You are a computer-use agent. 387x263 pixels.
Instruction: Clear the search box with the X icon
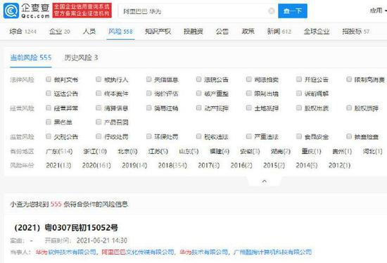pos(271,11)
